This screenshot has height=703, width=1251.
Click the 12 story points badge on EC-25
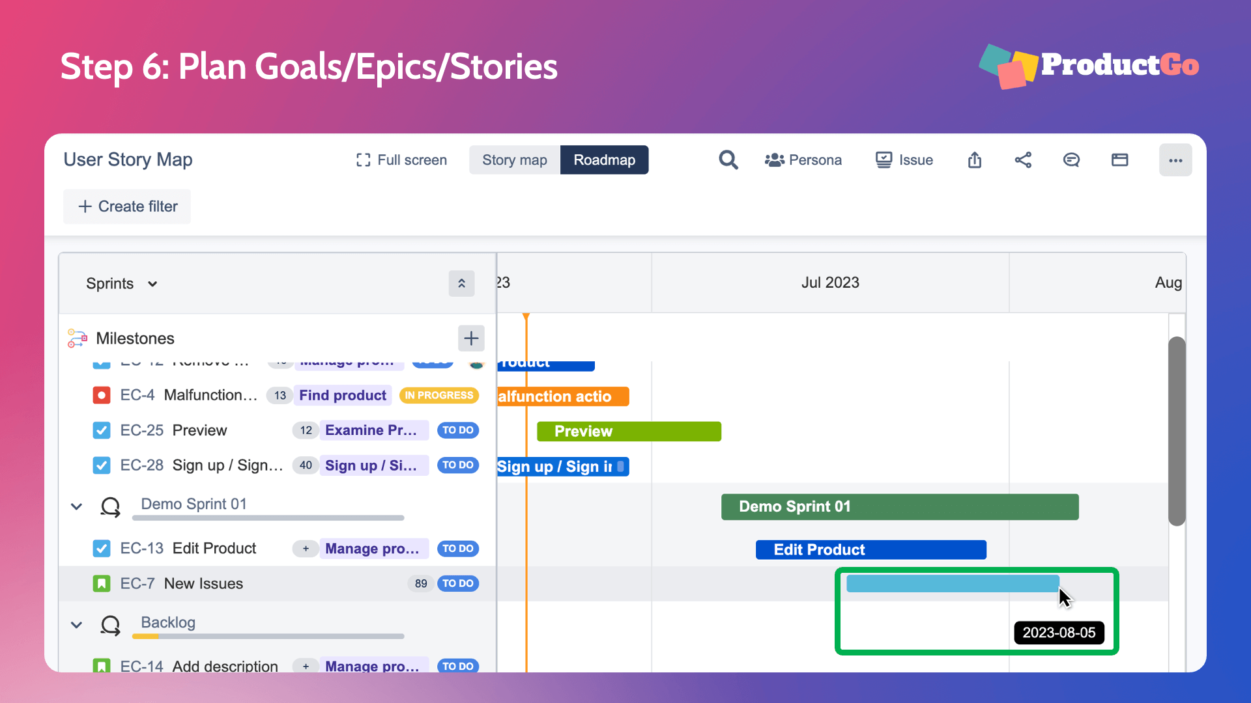coord(306,430)
